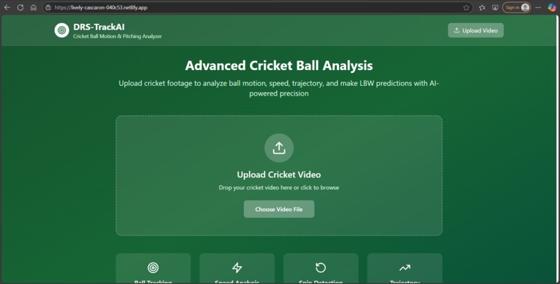Screen dimensions: 560x284
Task: Click the round upload arrow icon
Action: [x=279, y=148]
